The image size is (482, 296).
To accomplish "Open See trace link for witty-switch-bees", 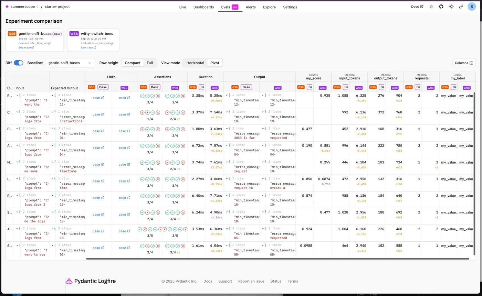I will 87,48.
